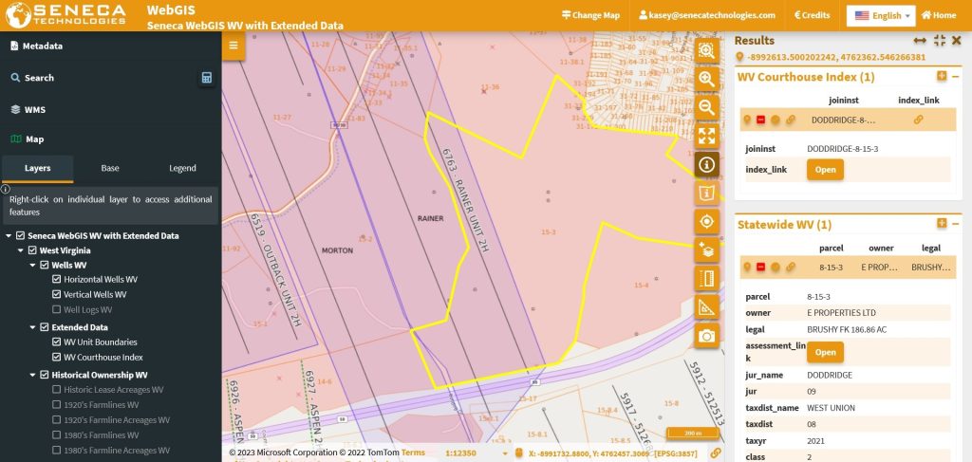Open the calculator icon beside Search

(207, 78)
